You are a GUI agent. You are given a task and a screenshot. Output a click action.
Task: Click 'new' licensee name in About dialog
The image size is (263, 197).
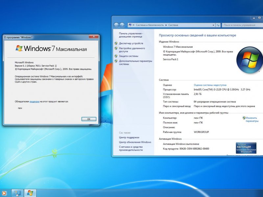[20, 108]
